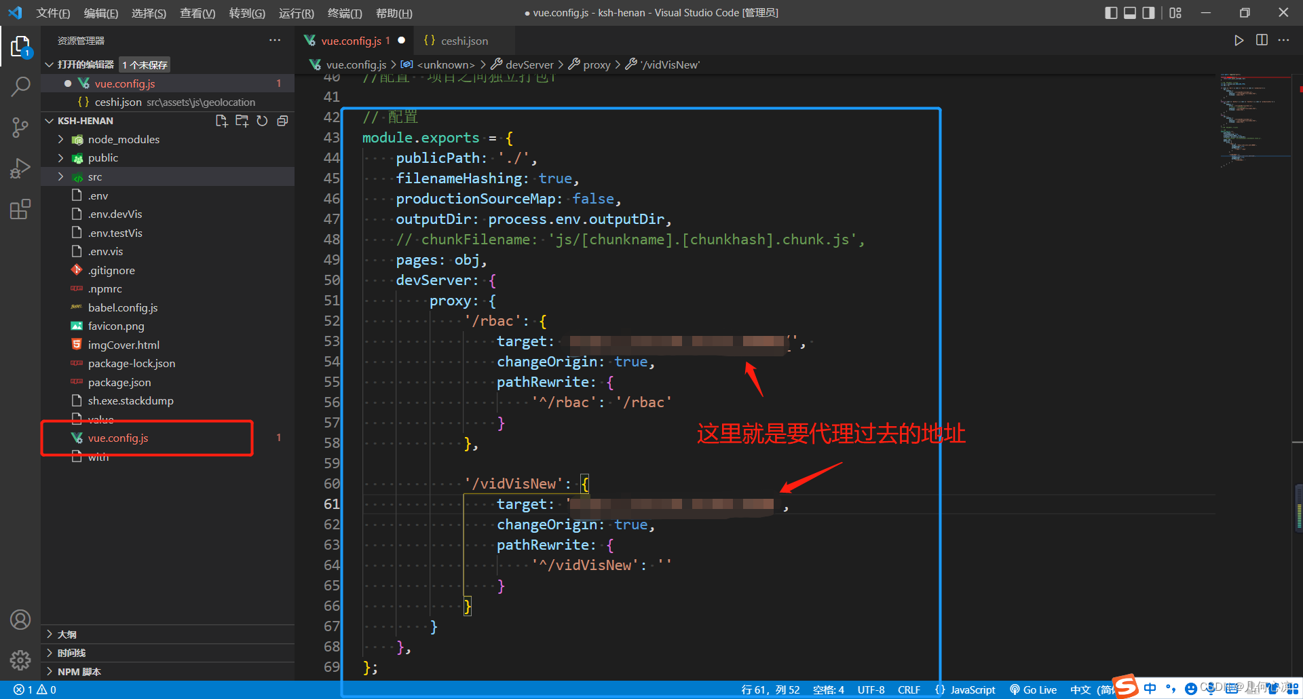This screenshot has width=1303, height=699.
Task: Open Explorer panel more actions ellipsis
Action: tap(275, 41)
